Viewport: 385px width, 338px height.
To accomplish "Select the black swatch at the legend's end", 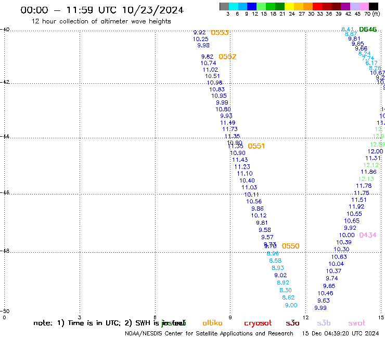I will (x=373, y=6).
